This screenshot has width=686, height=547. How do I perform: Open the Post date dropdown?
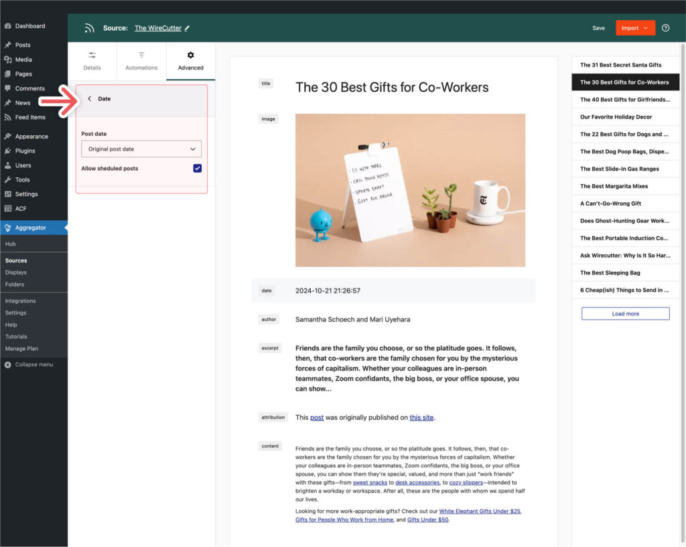coord(141,149)
